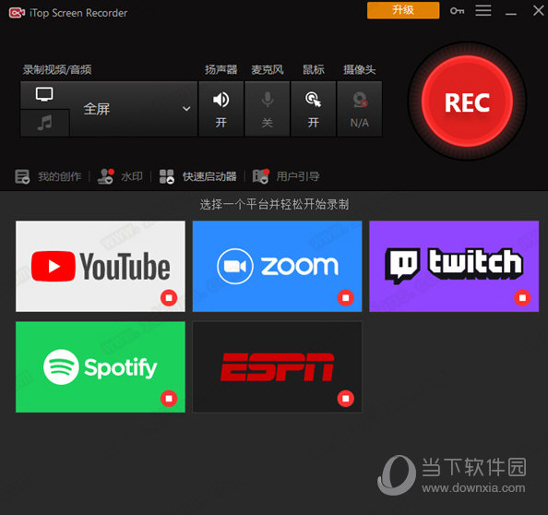
Task: Close the iTop Screen Recorder window
Action: coord(538,10)
